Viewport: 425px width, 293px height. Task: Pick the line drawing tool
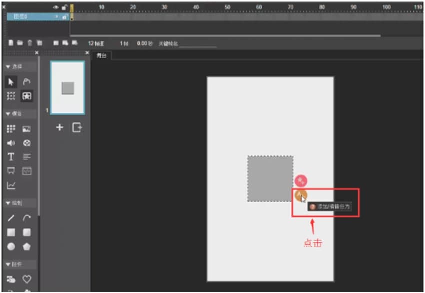click(x=11, y=218)
